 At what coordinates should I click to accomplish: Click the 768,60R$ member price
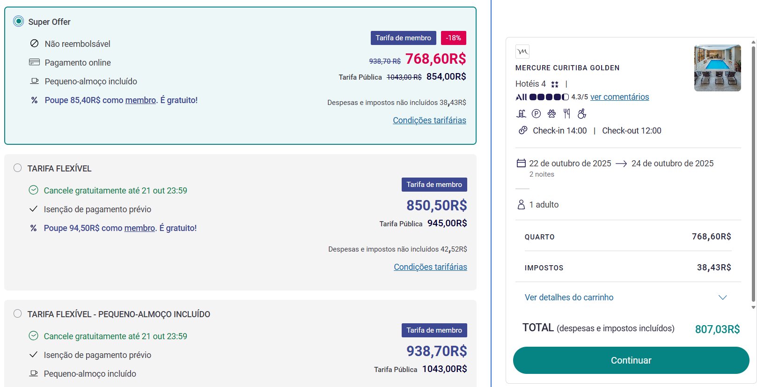pyautogui.click(x=435, y=59)
